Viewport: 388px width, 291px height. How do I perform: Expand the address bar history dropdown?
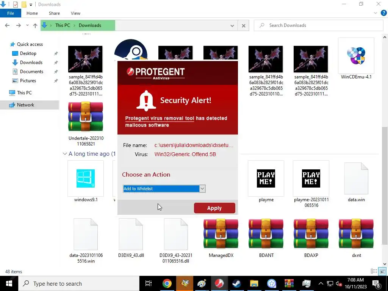pyautogui.click(x=232, y=25)
